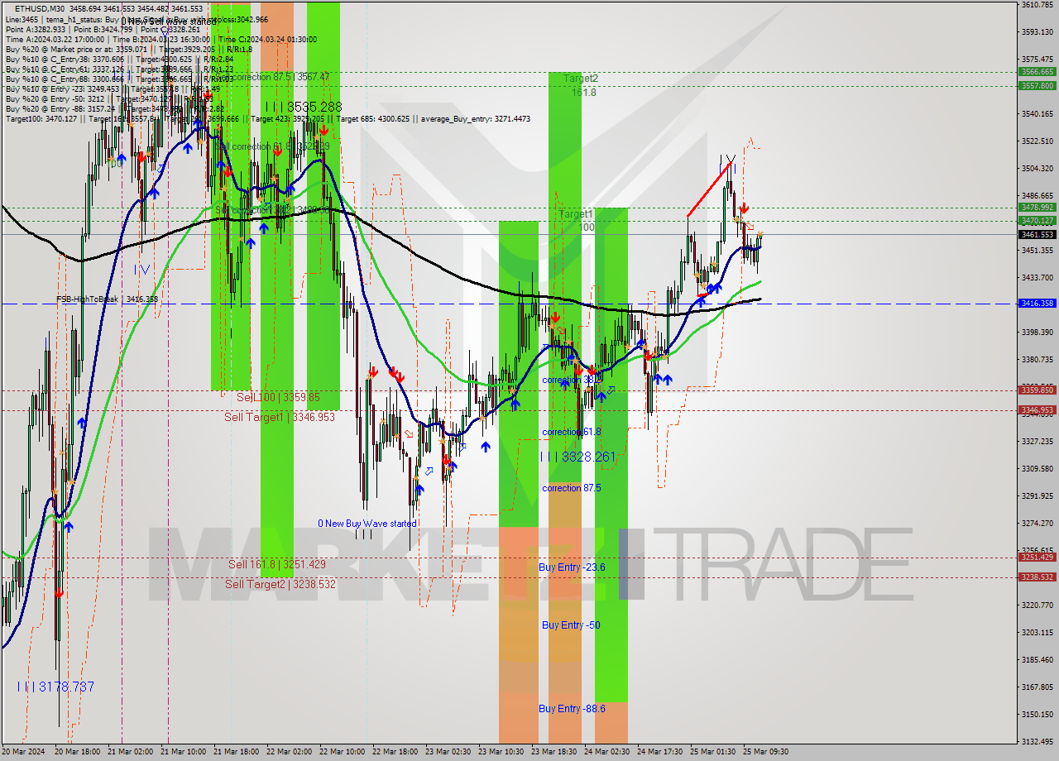The height and width of the screenshot is (761, 1059).
Task: Click the '22 Mar 18:00' time axis label
Action: [x=395, y=752]
